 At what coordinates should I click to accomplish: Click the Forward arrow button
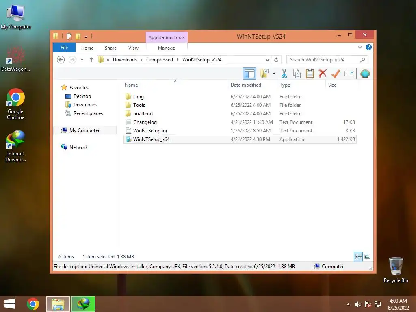pos(72,60)
